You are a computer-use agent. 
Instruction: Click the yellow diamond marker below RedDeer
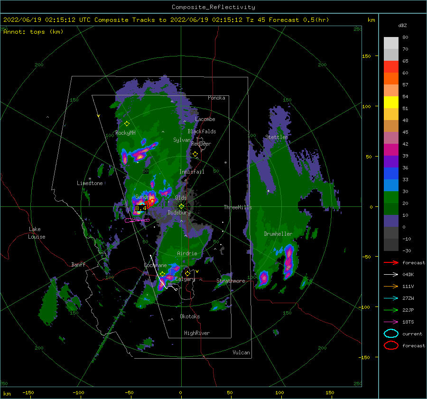pos(195,154)
